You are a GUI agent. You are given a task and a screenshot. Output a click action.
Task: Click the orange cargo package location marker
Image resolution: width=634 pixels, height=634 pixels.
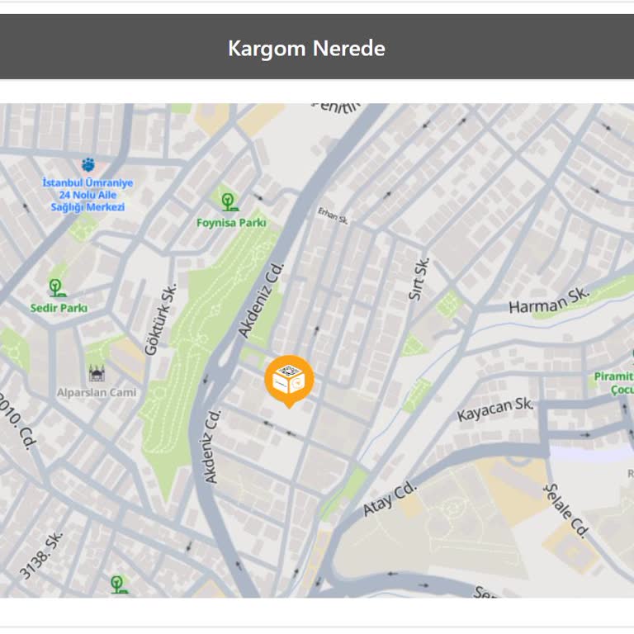coord(289,381)
